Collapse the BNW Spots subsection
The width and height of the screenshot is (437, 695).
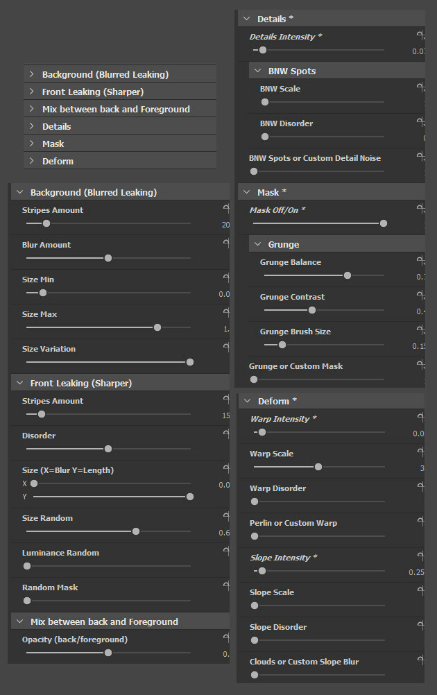pyautogui.click(x=257, y=71)
